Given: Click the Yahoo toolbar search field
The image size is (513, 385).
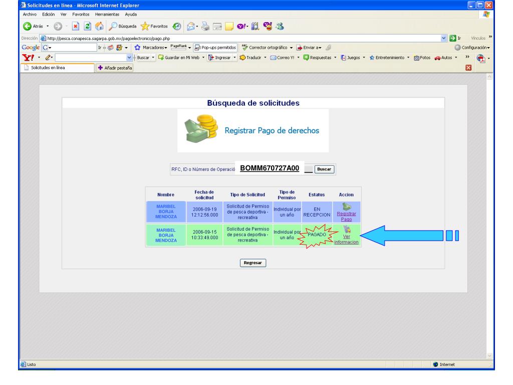Looking at the screenshot, I should click(x=91, y=58).
